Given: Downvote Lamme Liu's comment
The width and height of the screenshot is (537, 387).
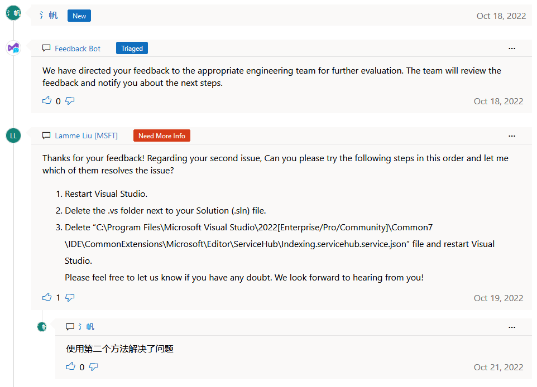Looking at the screenshot, I should [70, 297].
